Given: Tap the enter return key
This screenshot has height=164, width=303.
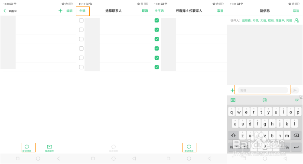Looking at the screenshot, I should coord(296,147).
